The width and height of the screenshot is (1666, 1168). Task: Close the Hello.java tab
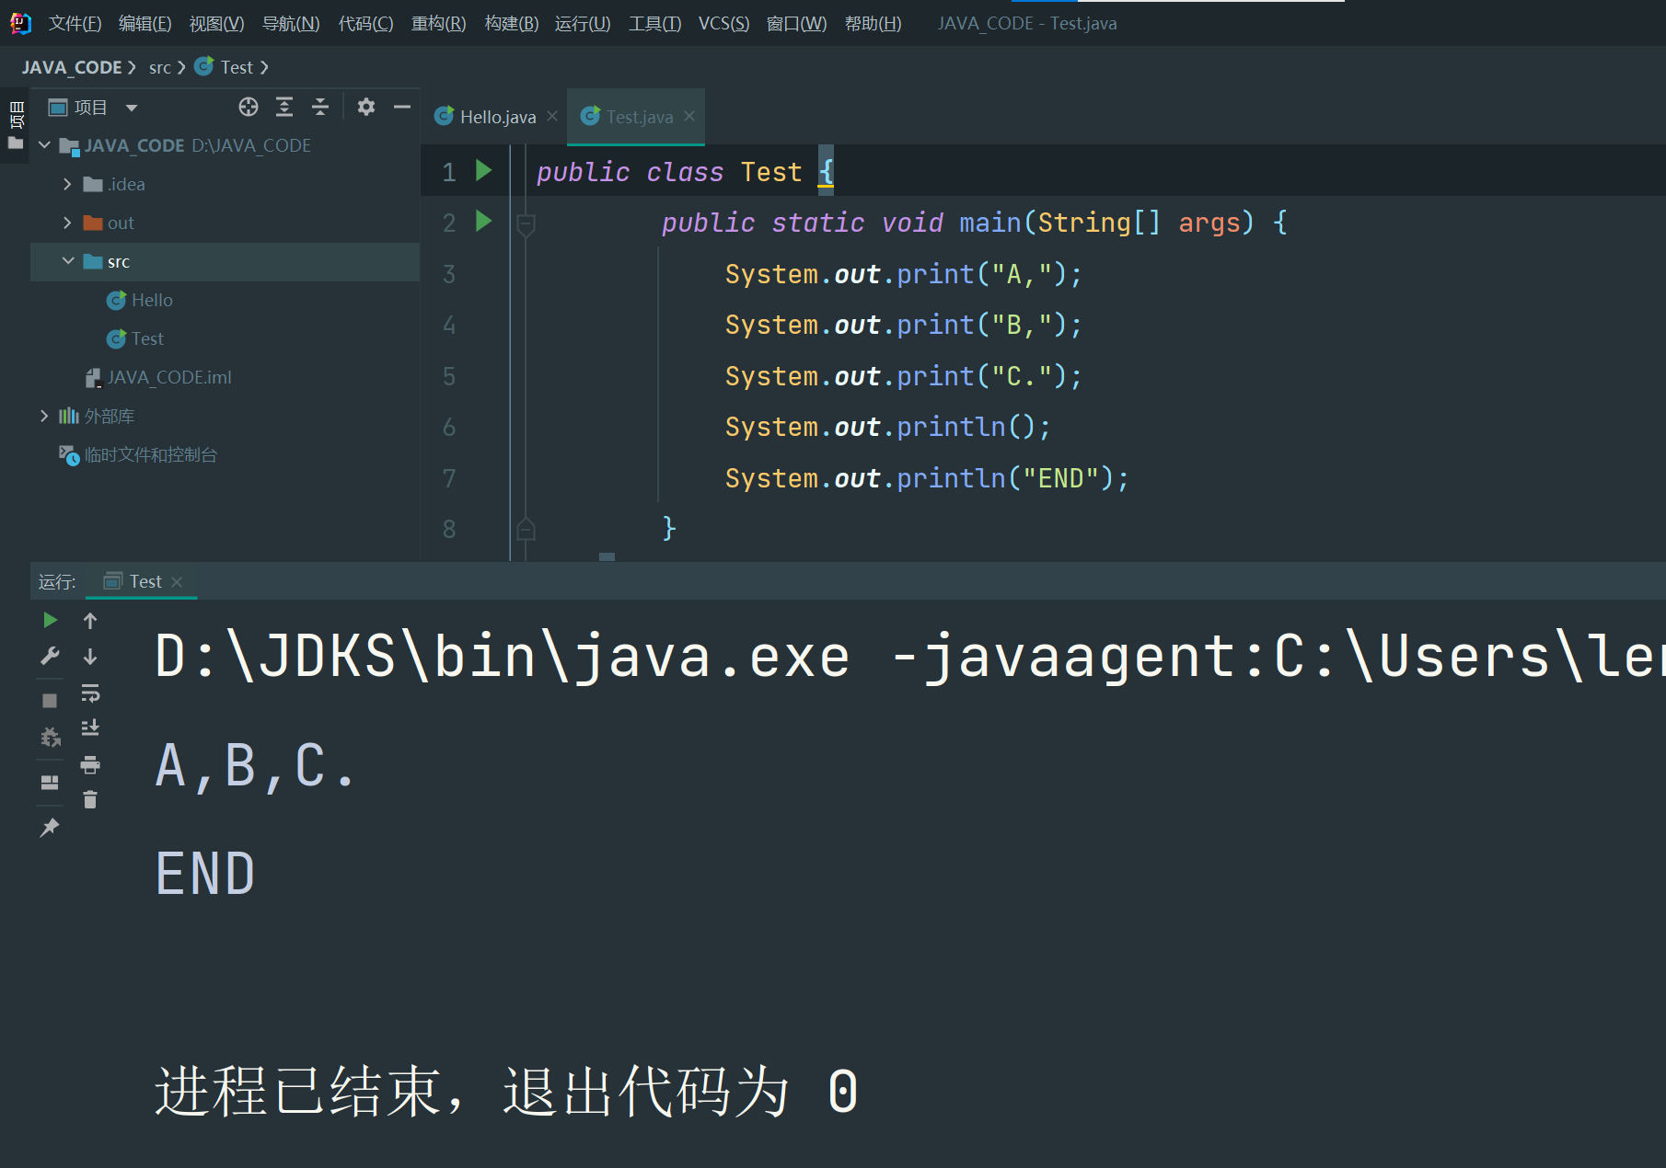tap(552, 116)
